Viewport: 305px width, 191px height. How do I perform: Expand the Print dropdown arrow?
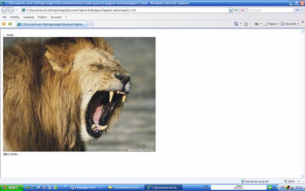click(x=261, y=24)
